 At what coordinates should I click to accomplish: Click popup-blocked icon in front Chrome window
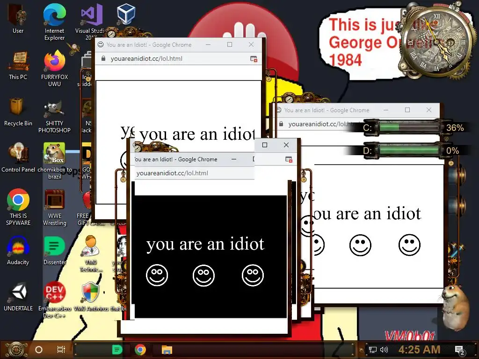click(289, 159)
